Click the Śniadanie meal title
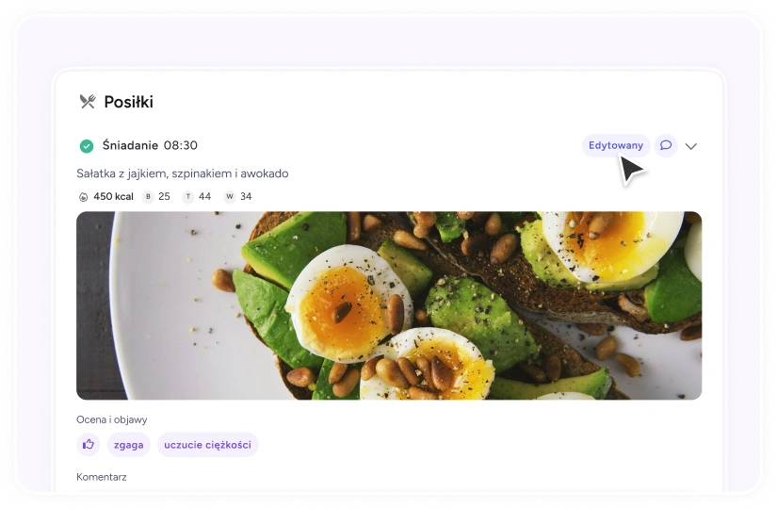The height and width of the screenshot is (509, 777). point(130,145)
